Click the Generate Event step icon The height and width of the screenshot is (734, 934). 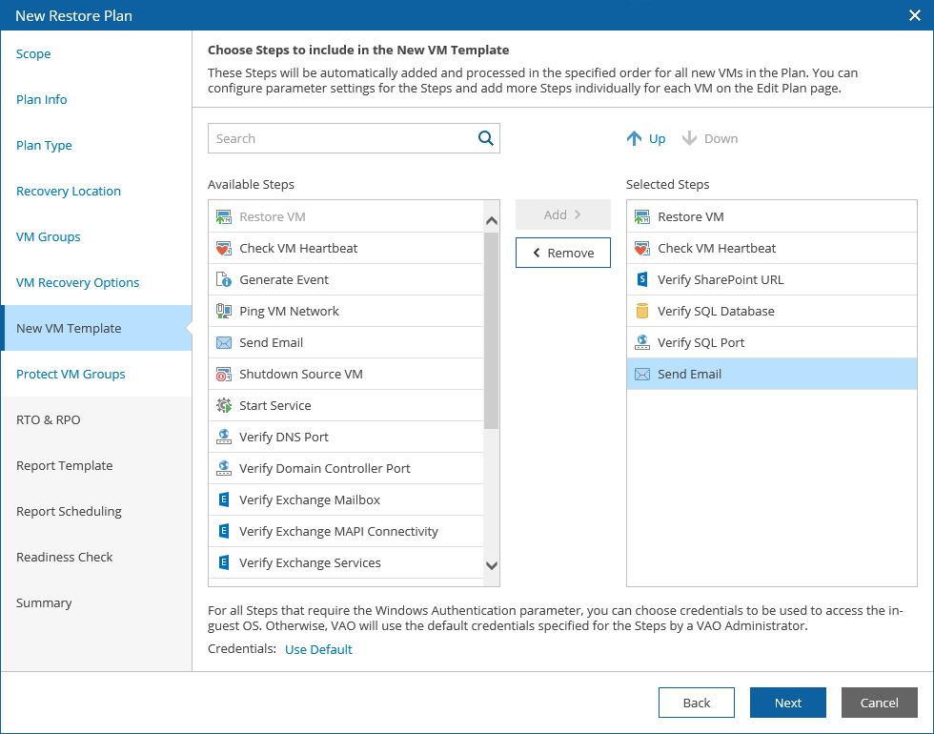coord(224,280)
